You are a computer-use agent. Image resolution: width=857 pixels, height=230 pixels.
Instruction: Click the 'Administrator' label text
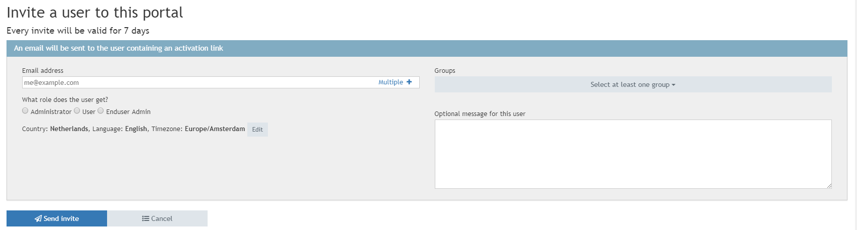click(51, 112)
